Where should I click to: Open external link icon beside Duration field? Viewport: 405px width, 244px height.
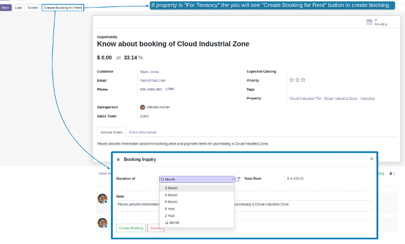tap(238, 179)
